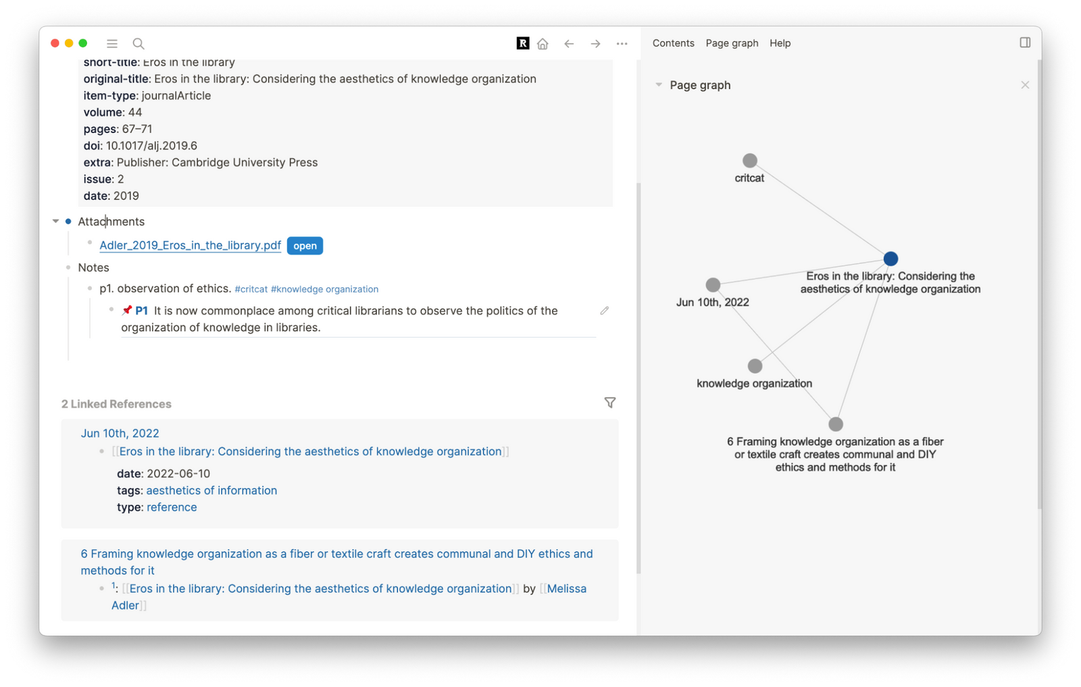Click the search magnifier icon
Screen dimensions: 1081x687
coord(138,43)
